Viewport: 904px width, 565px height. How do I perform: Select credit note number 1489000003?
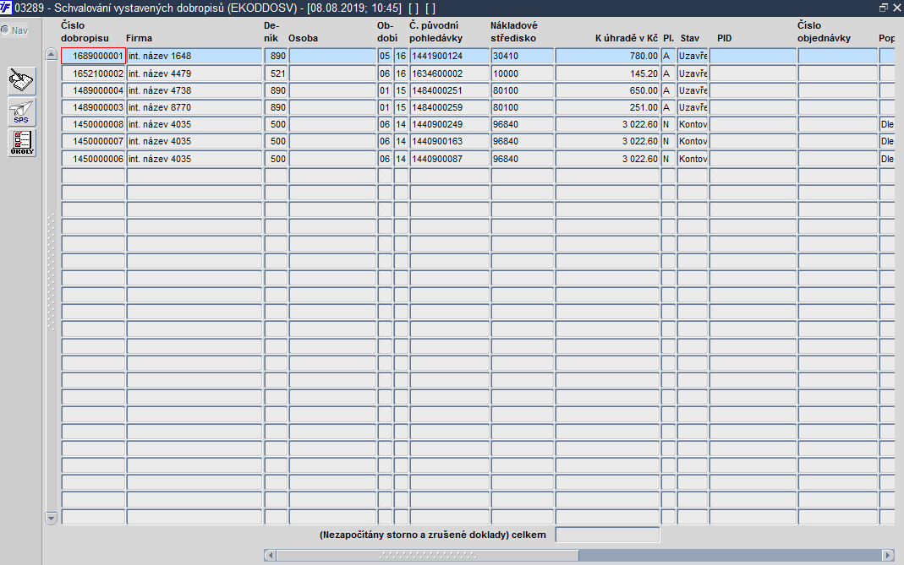click(93, 107)
